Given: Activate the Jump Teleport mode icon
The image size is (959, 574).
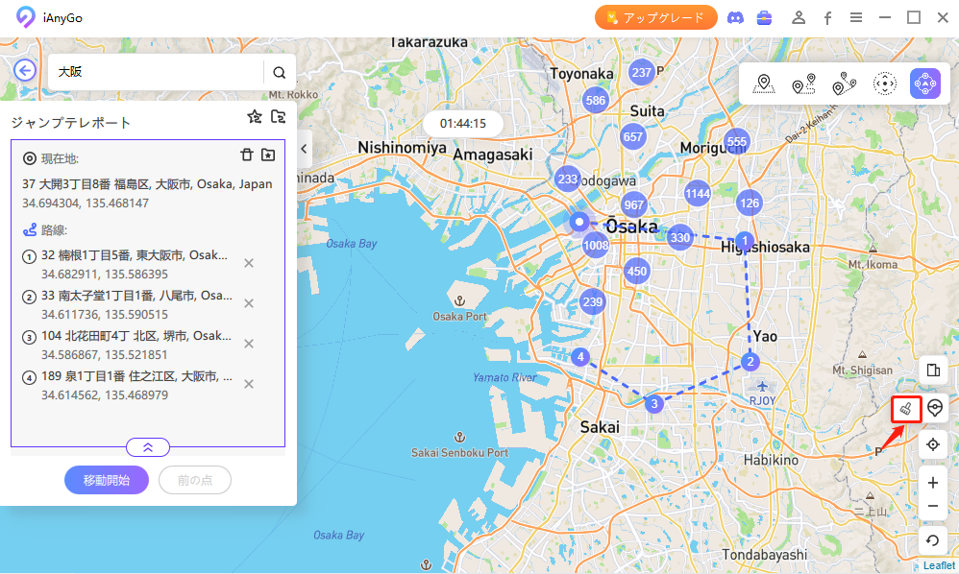Looking at the screenshot, I should (x=924, y=84).
